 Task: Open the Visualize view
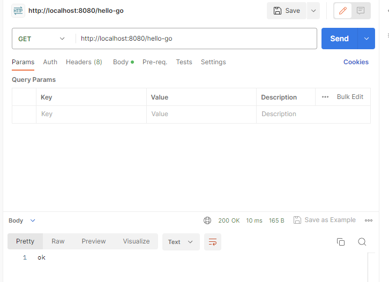(136, 241)
